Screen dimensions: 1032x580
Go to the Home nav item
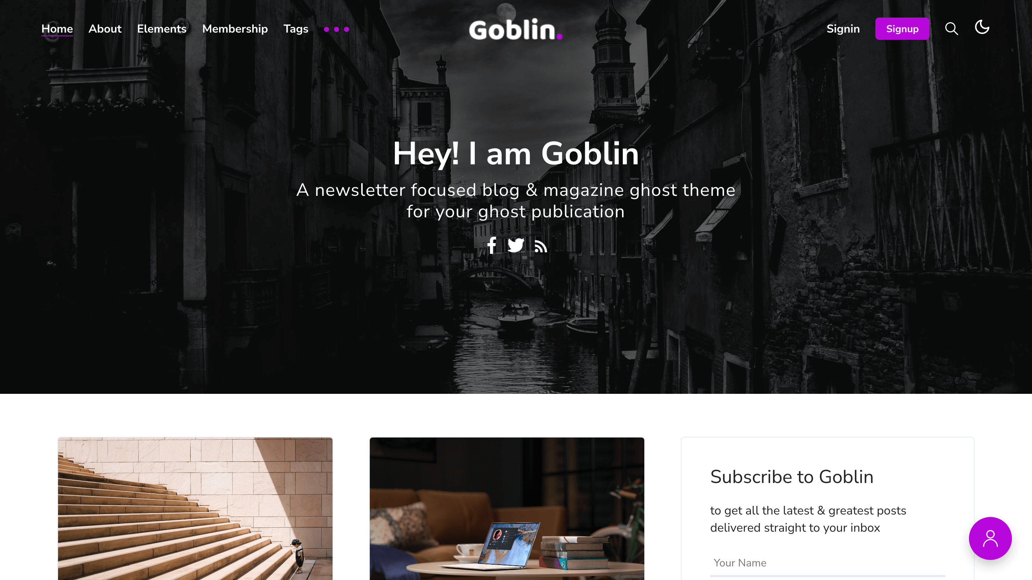(57, 29)
